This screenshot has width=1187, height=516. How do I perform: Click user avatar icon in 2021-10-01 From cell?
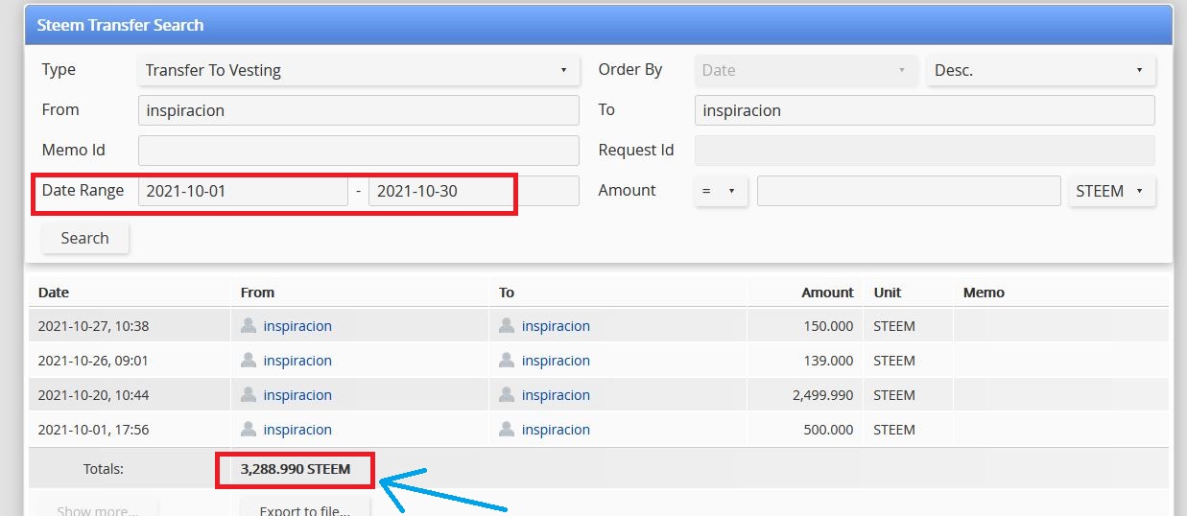(x=249, y=429)
